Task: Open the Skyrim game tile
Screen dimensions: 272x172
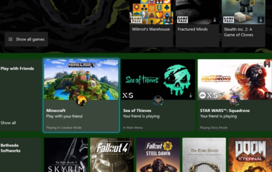Action: tap(66, 155)
